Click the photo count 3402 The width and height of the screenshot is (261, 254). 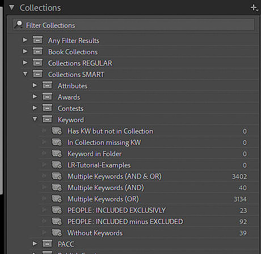(x=239, y=176)
